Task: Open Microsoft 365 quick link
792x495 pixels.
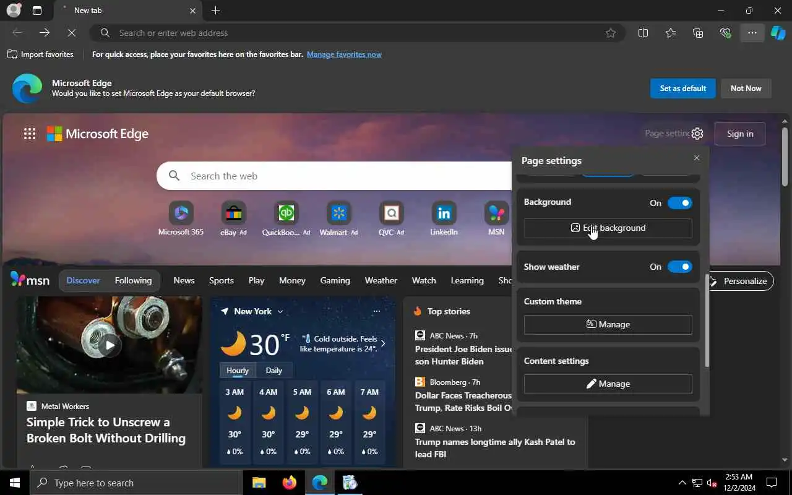Action: 181,218
